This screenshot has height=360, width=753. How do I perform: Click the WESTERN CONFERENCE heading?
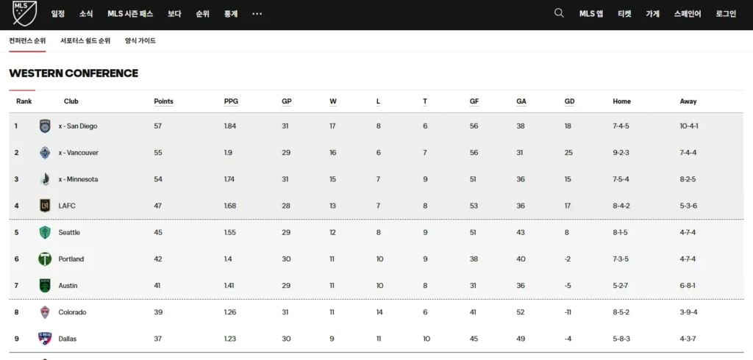pos(74,73)
